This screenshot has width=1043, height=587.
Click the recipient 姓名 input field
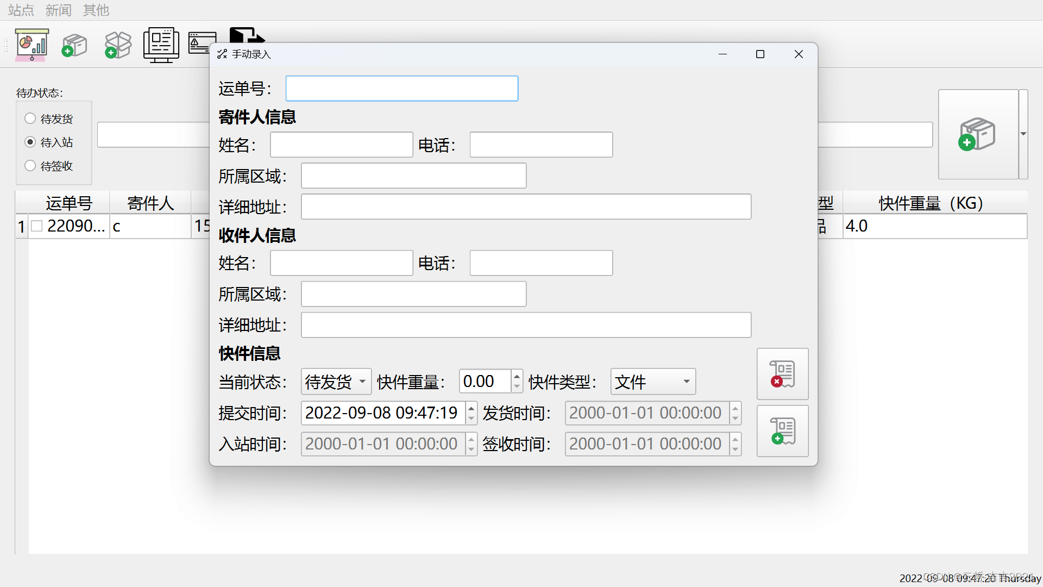point(342,263)
